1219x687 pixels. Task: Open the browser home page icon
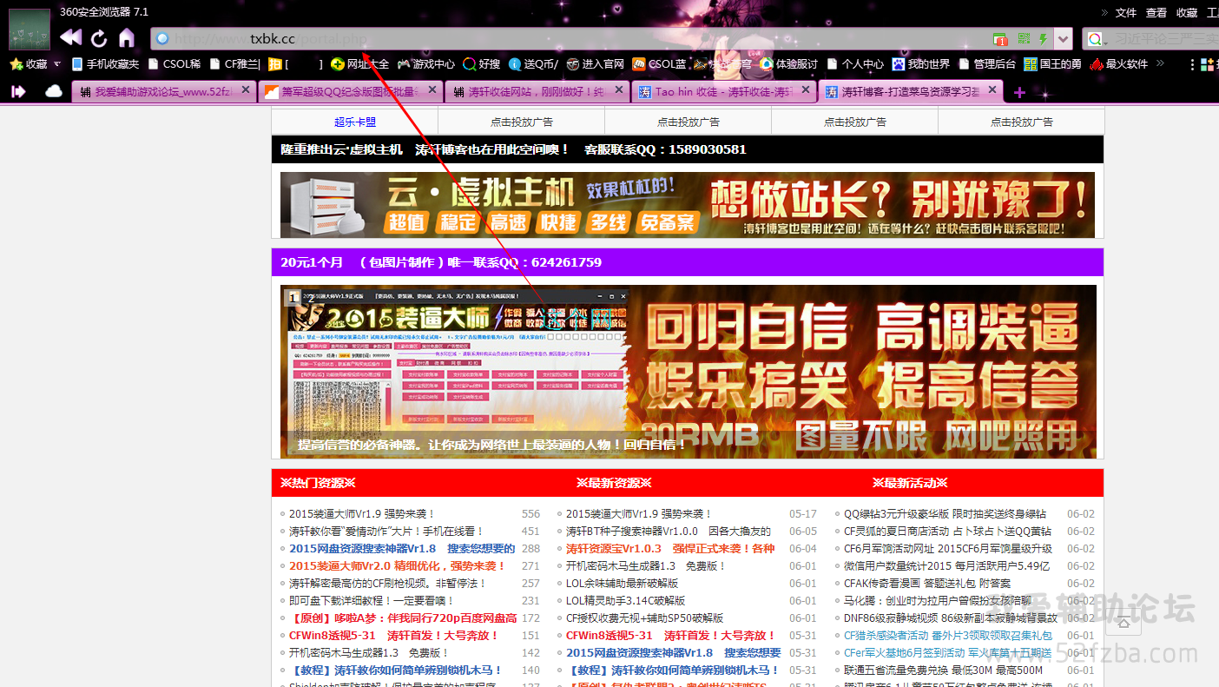click(127, 38)
